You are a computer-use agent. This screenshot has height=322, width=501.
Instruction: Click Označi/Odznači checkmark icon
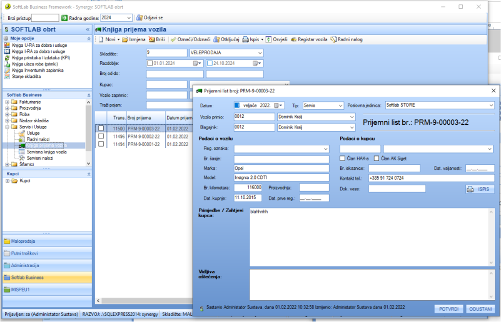[174, 39]
